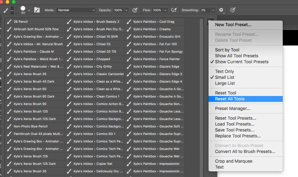
Task: Select Small List view option
Action: tap(246, 77)
